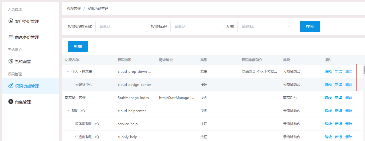Image resolution: width=365 pixels, height=141 pixels.
Task: Click 新增 for 帮助中心 row
Action: [338, 111]
